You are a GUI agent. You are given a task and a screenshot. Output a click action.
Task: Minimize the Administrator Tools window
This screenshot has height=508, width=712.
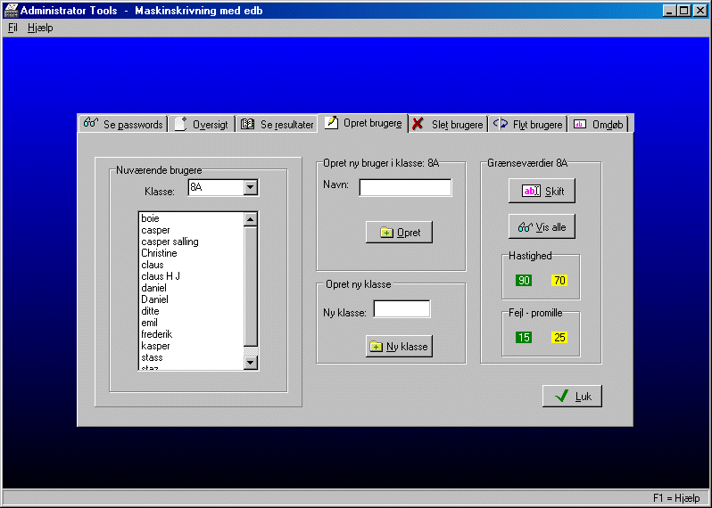click(669, 10)
